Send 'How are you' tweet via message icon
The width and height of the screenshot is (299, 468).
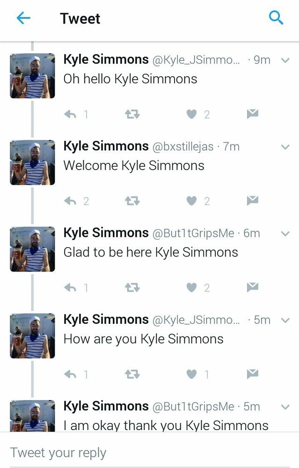tap(253, 373)
